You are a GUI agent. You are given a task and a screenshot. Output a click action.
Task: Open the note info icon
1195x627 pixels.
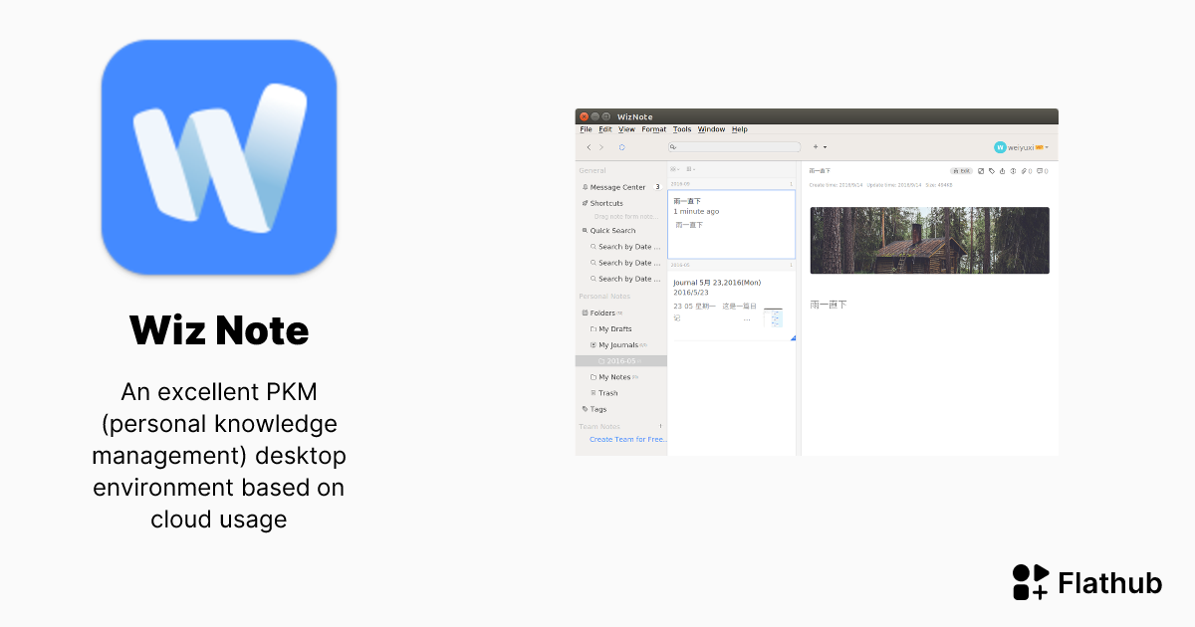pyautogui.click(x=1013, y=171)
